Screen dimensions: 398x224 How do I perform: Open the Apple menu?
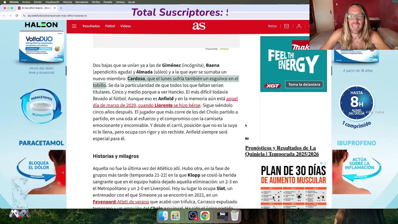click(x=5, y=2)
